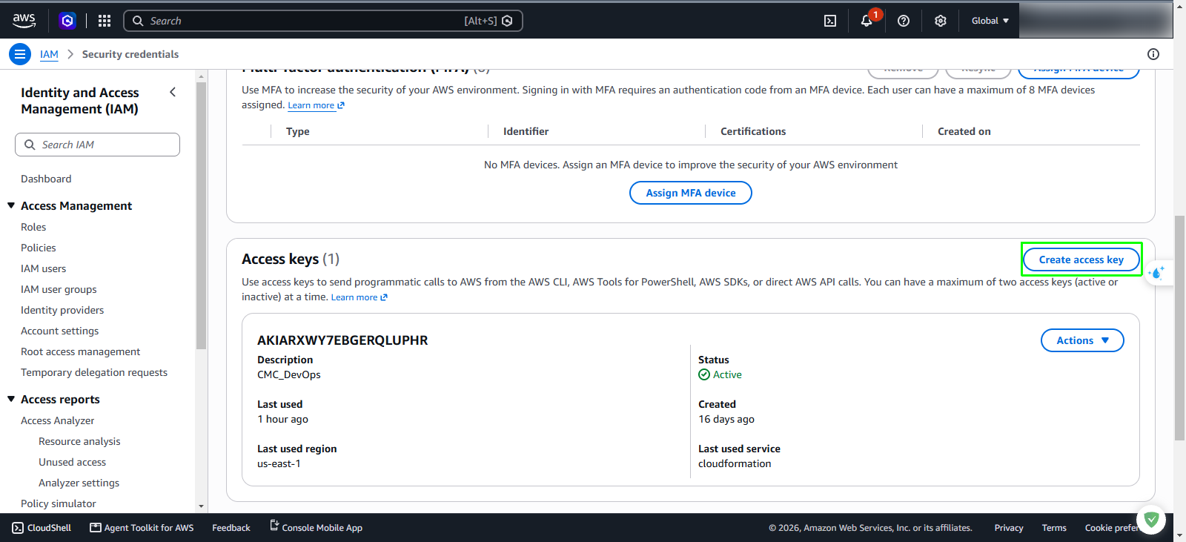This screenshot has width=1186, height=542.
Task: Open Agent Toolkit for AWS
Action: pyautogui.click(x=142, y=528)
